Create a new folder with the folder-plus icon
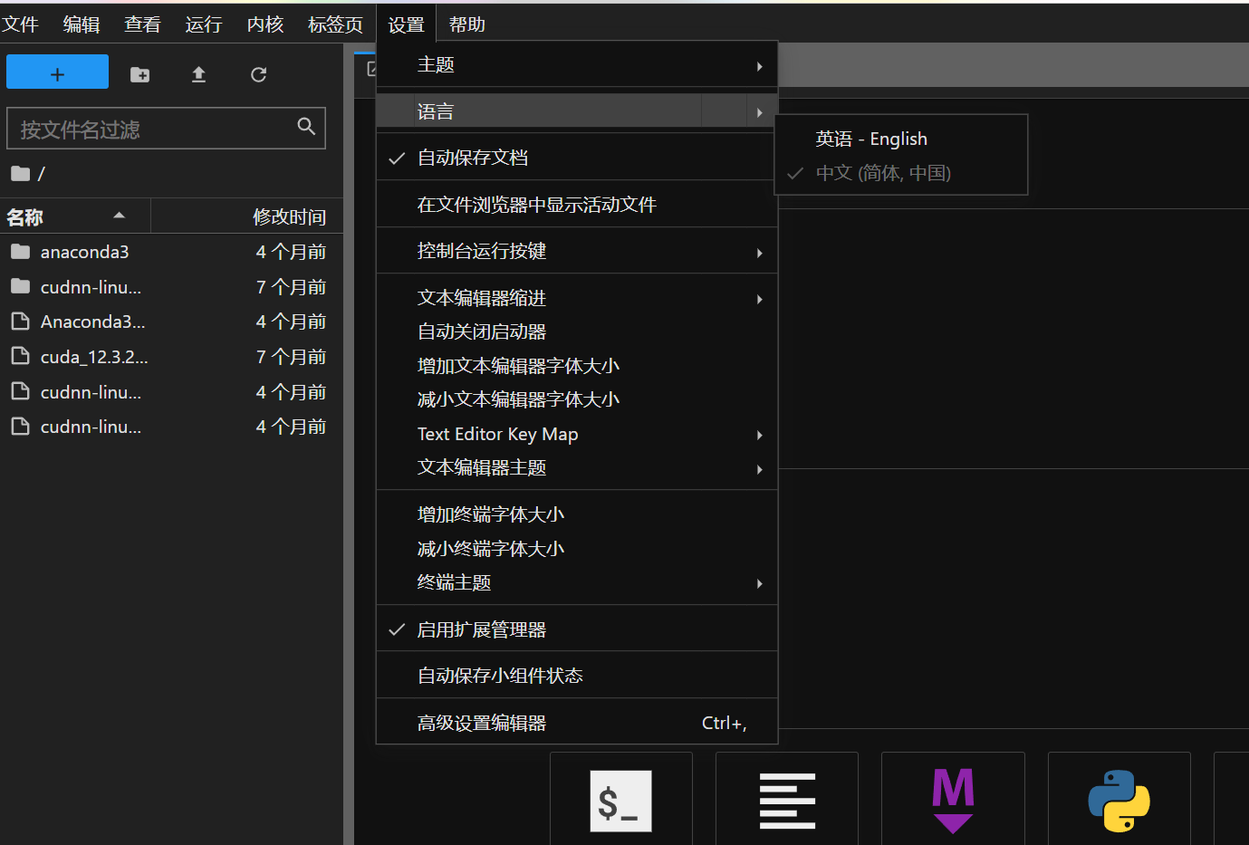This screenshot has height=845, width=1249. tap(139, 74)
